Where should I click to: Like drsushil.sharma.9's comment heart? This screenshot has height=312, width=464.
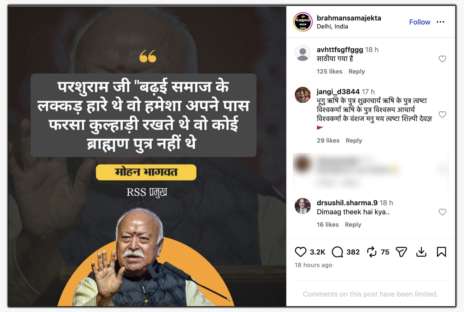(x=442, y=212)
